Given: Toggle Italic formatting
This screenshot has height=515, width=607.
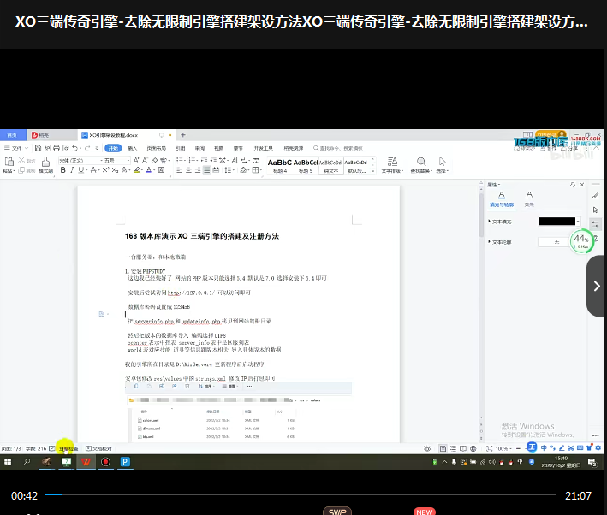Looking at the screenshot, I should (72, 170).
